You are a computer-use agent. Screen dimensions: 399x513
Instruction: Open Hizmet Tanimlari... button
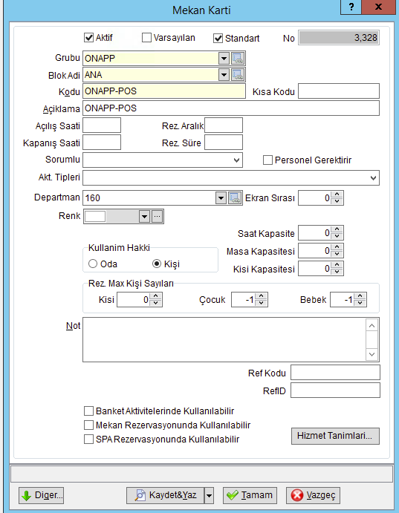(x=335, y=436)
